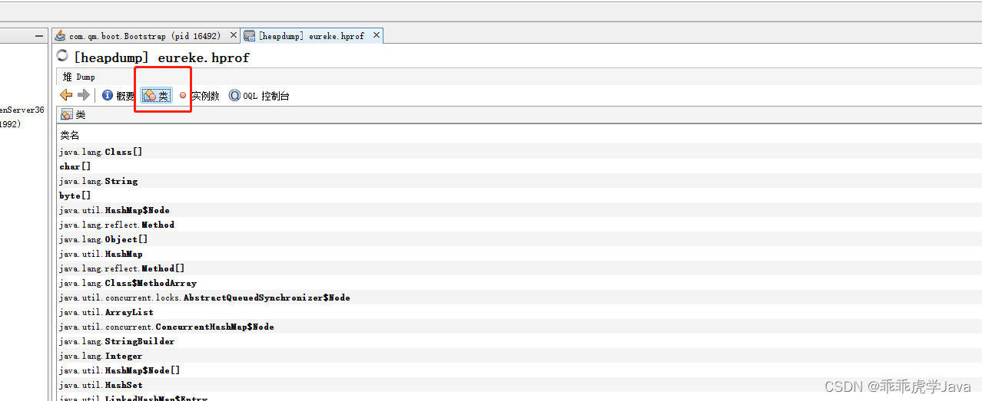
Task: Select the java.util.HashMap$Node class row
Action: 114,211
